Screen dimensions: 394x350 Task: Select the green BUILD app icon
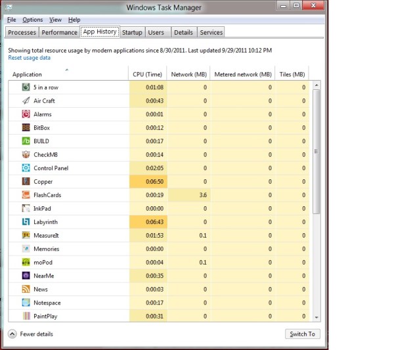(x=26, y=141)
